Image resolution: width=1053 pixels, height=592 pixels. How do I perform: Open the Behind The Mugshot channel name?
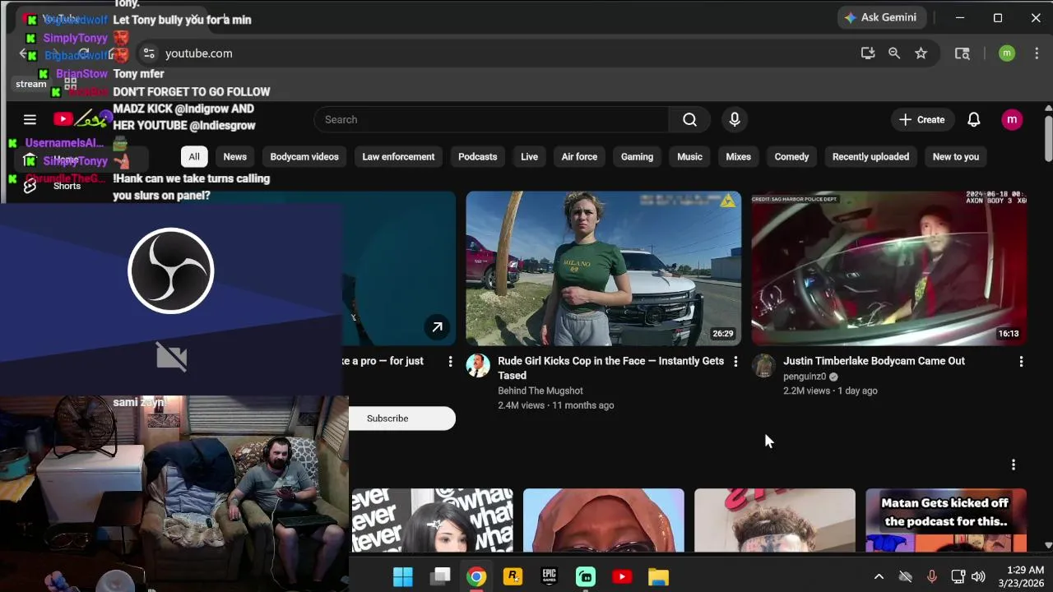point(540,391)
